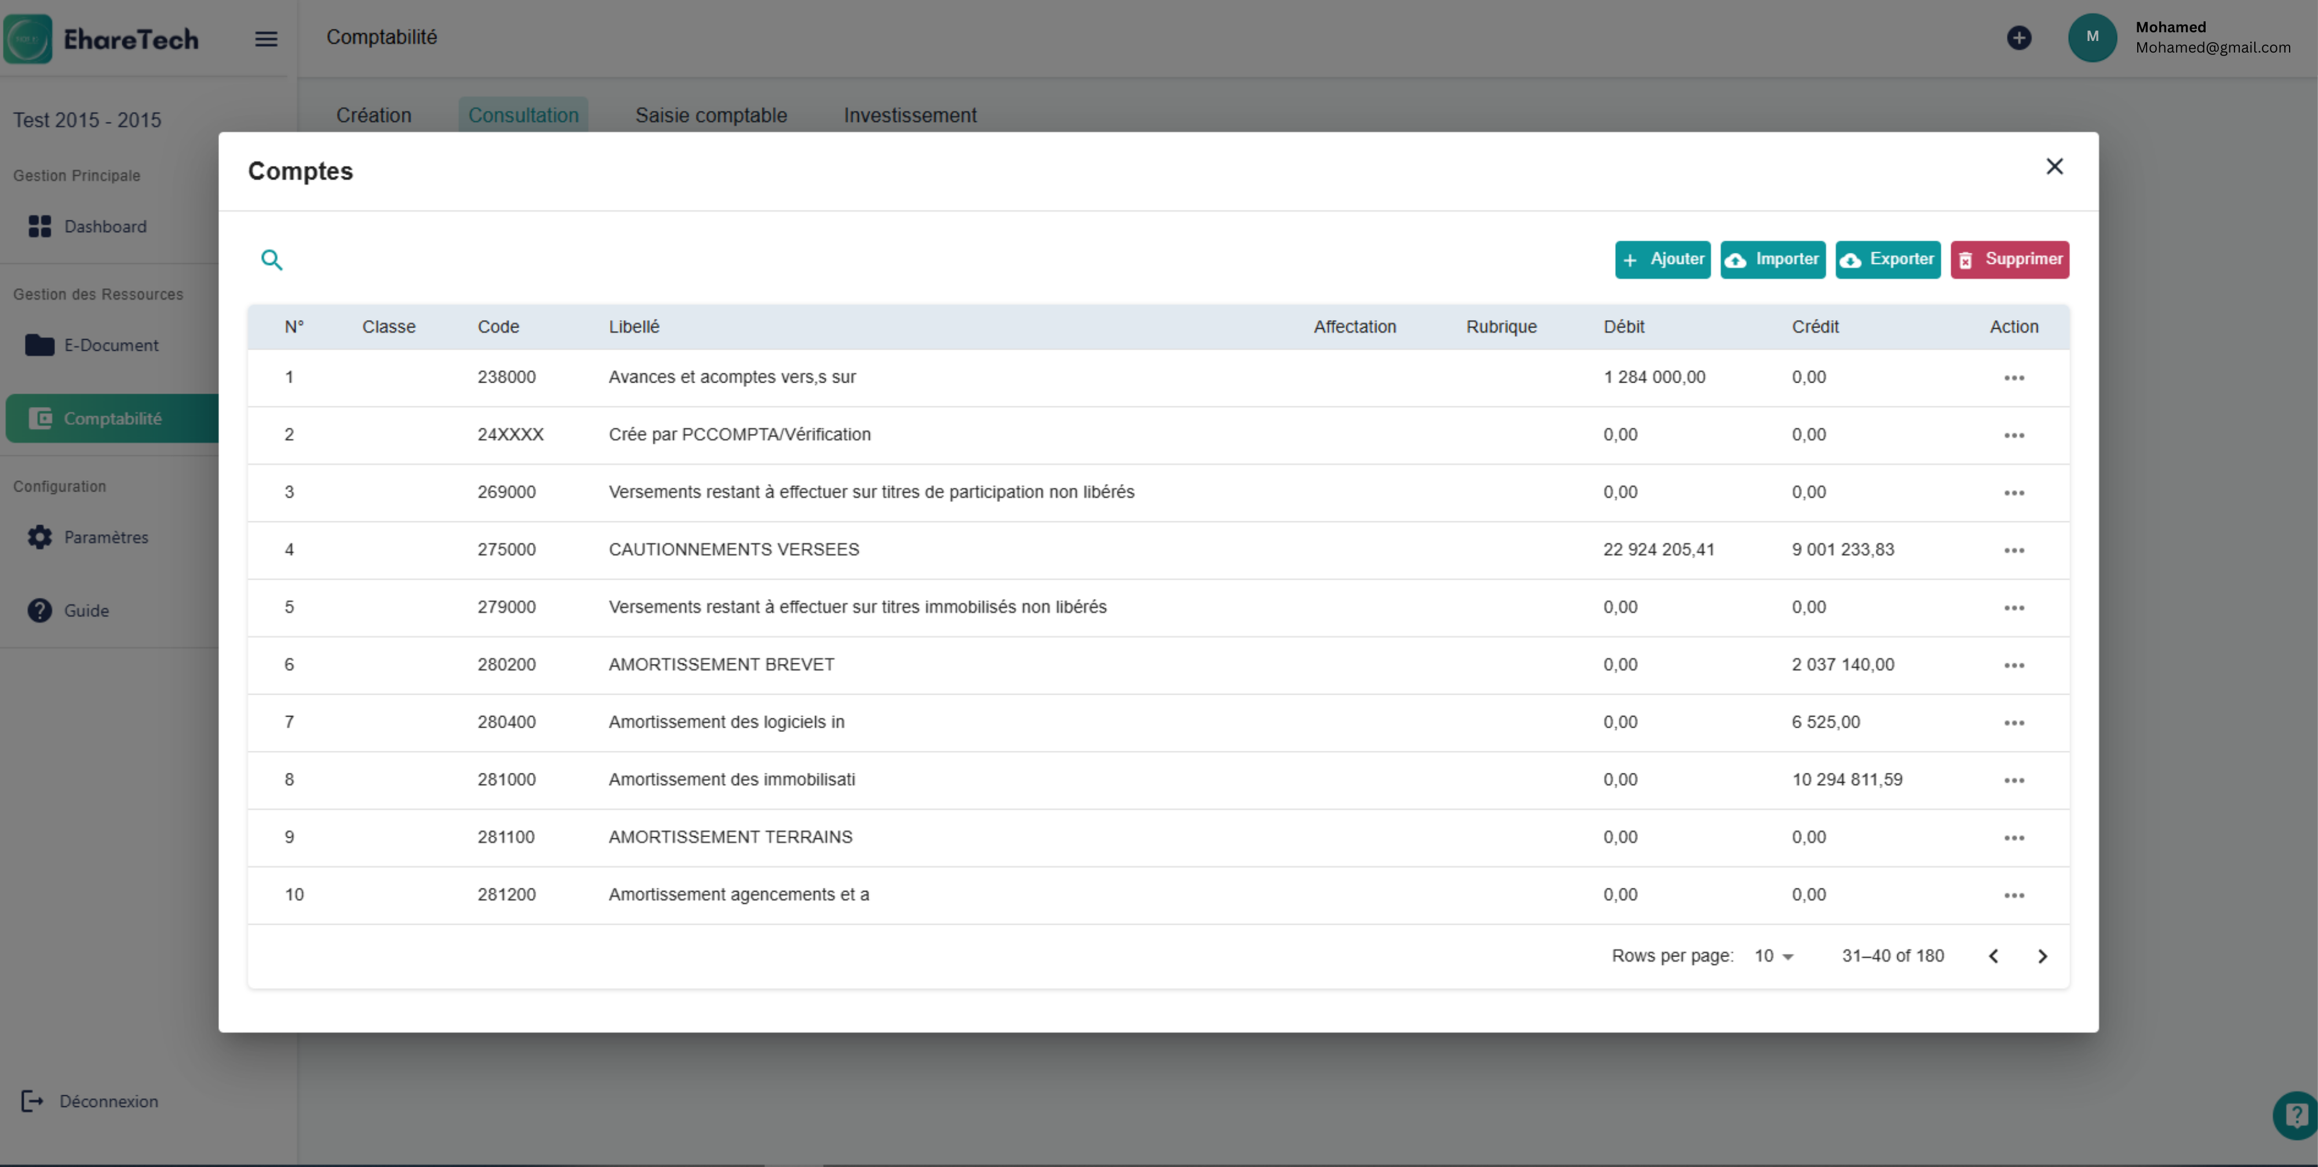Viewport: 2318px width, 1167px height.
Task: Sort by the Débit column header
Action: [1623, 327]
